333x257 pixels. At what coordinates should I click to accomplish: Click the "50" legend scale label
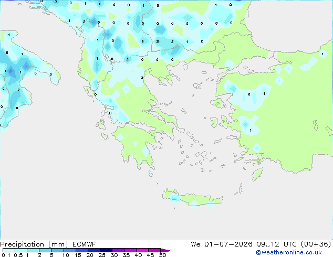pyautogui.click(x=163, y=255)
